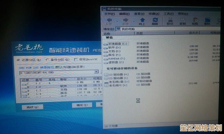The height and width of the screenshot is (134, 224).
Task: Select the 还原分区 (R) radio button
Action: pos(18,60)
